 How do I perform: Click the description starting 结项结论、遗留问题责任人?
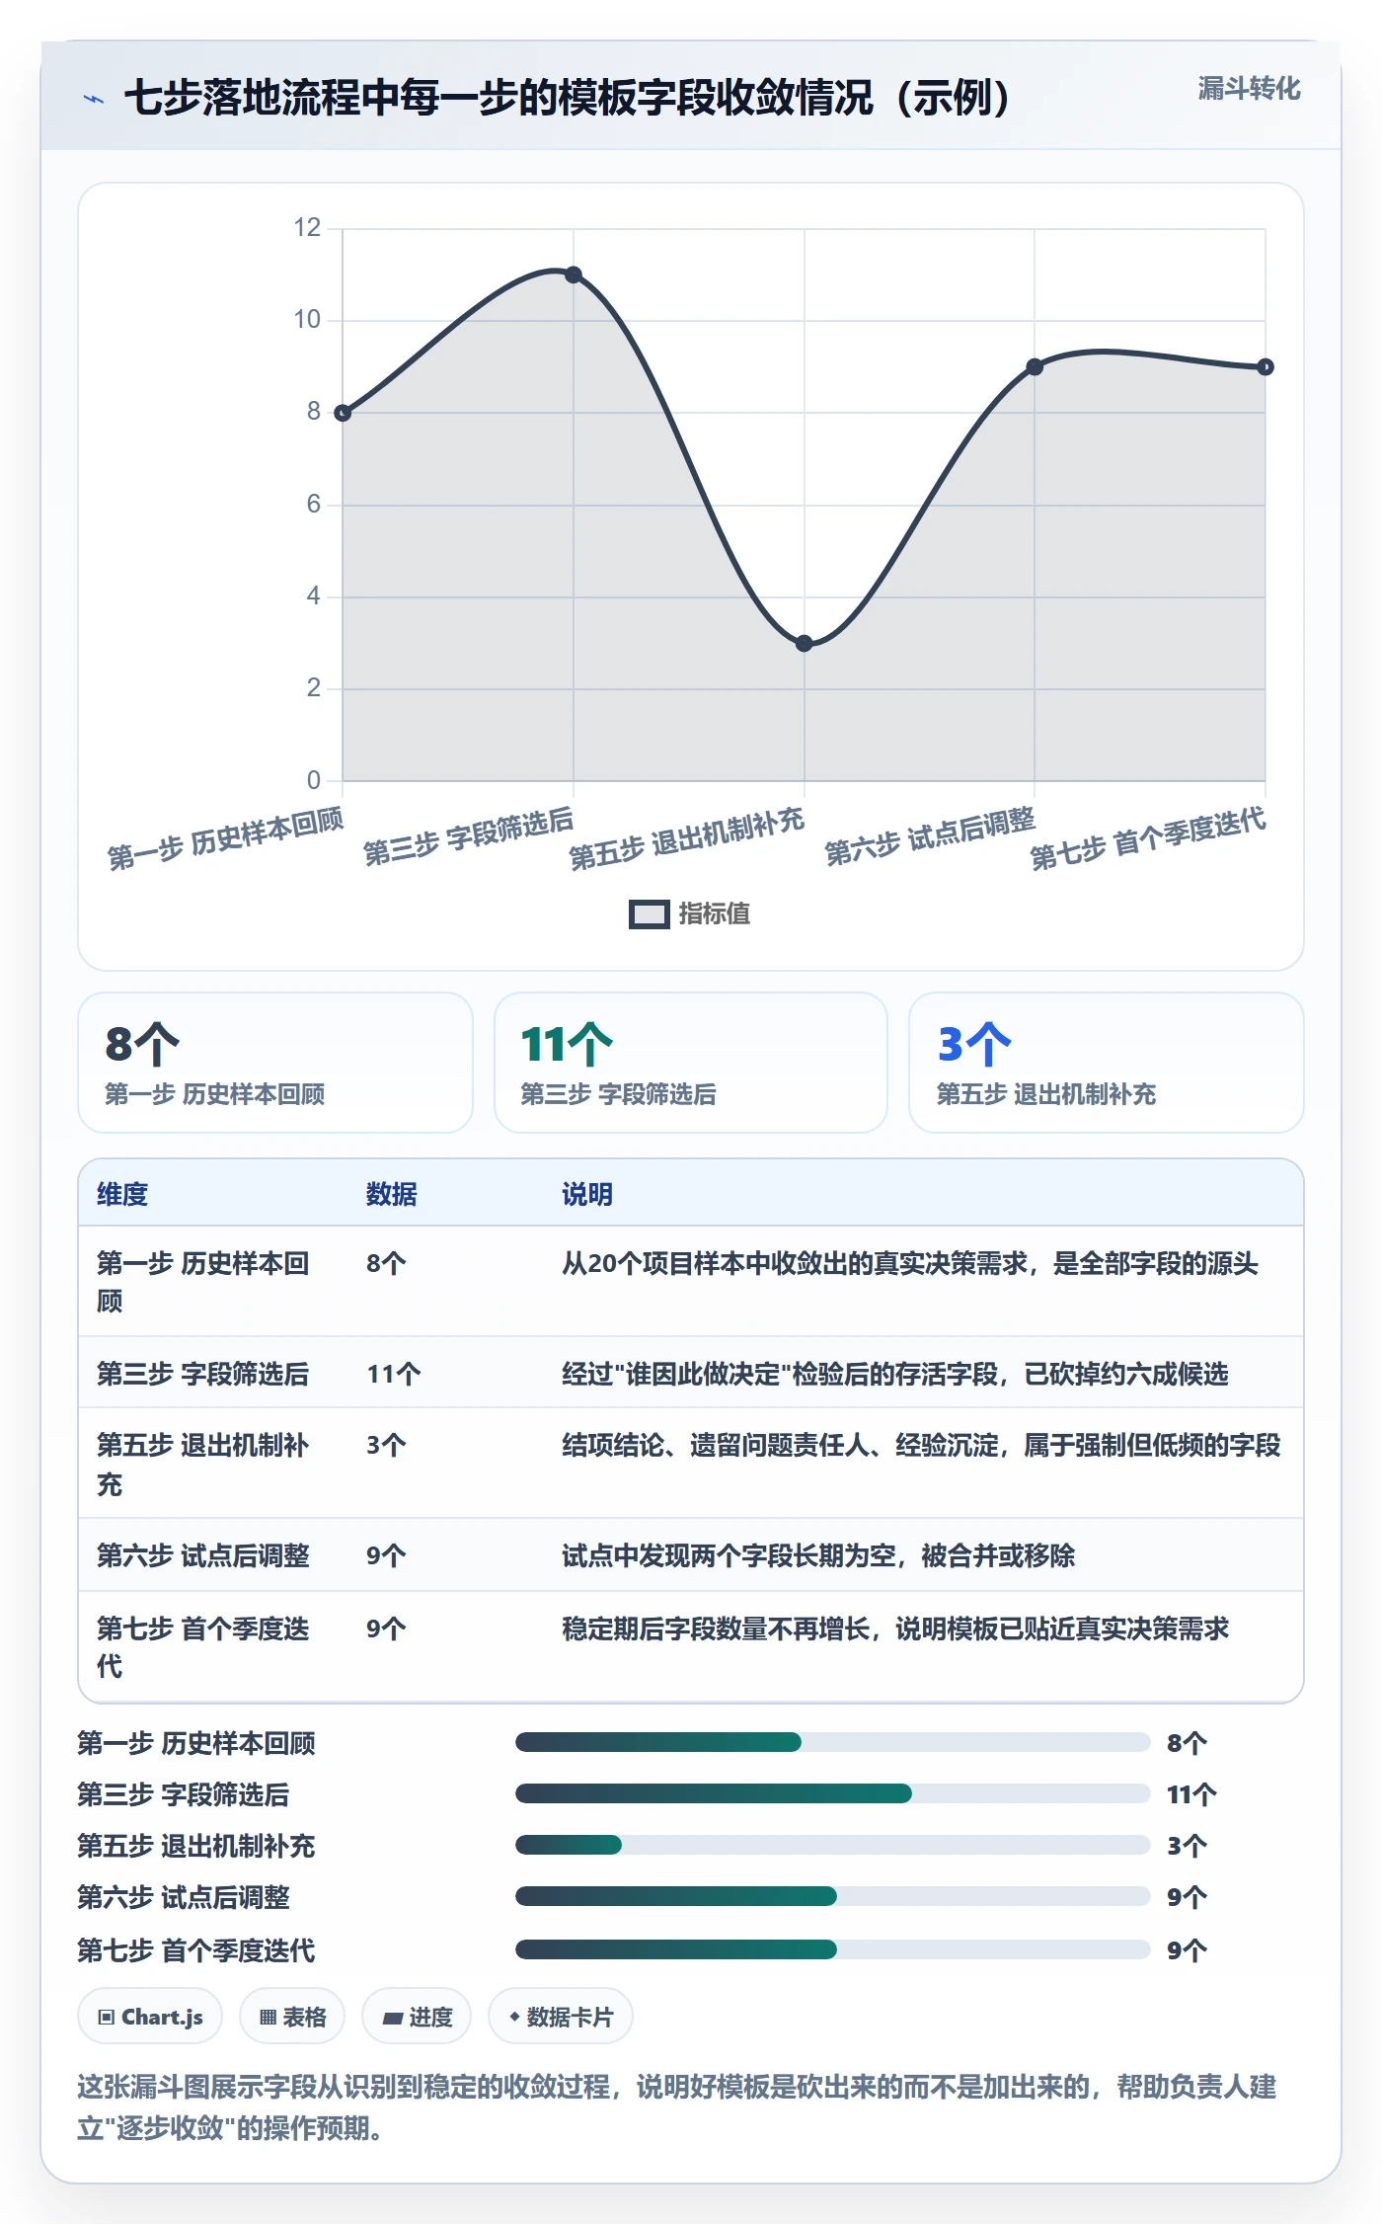click(921, 1445)
